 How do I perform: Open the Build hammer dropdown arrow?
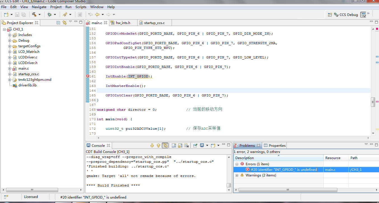click(x=39, y=15)
